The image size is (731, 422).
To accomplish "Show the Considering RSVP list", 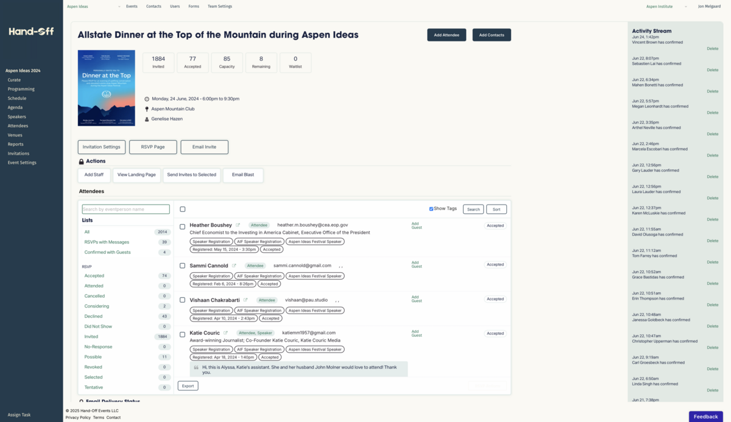I will [97, 306].
